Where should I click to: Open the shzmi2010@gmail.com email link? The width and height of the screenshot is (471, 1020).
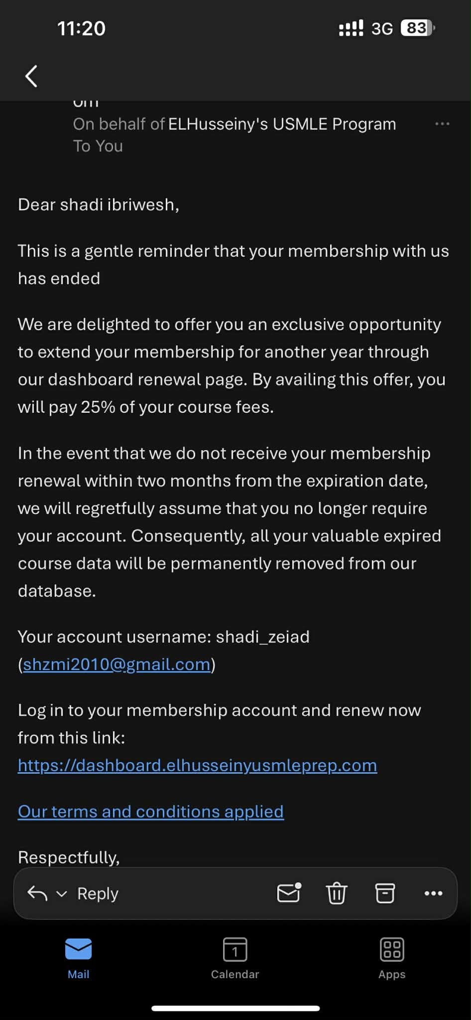click(x=117, y=664)
